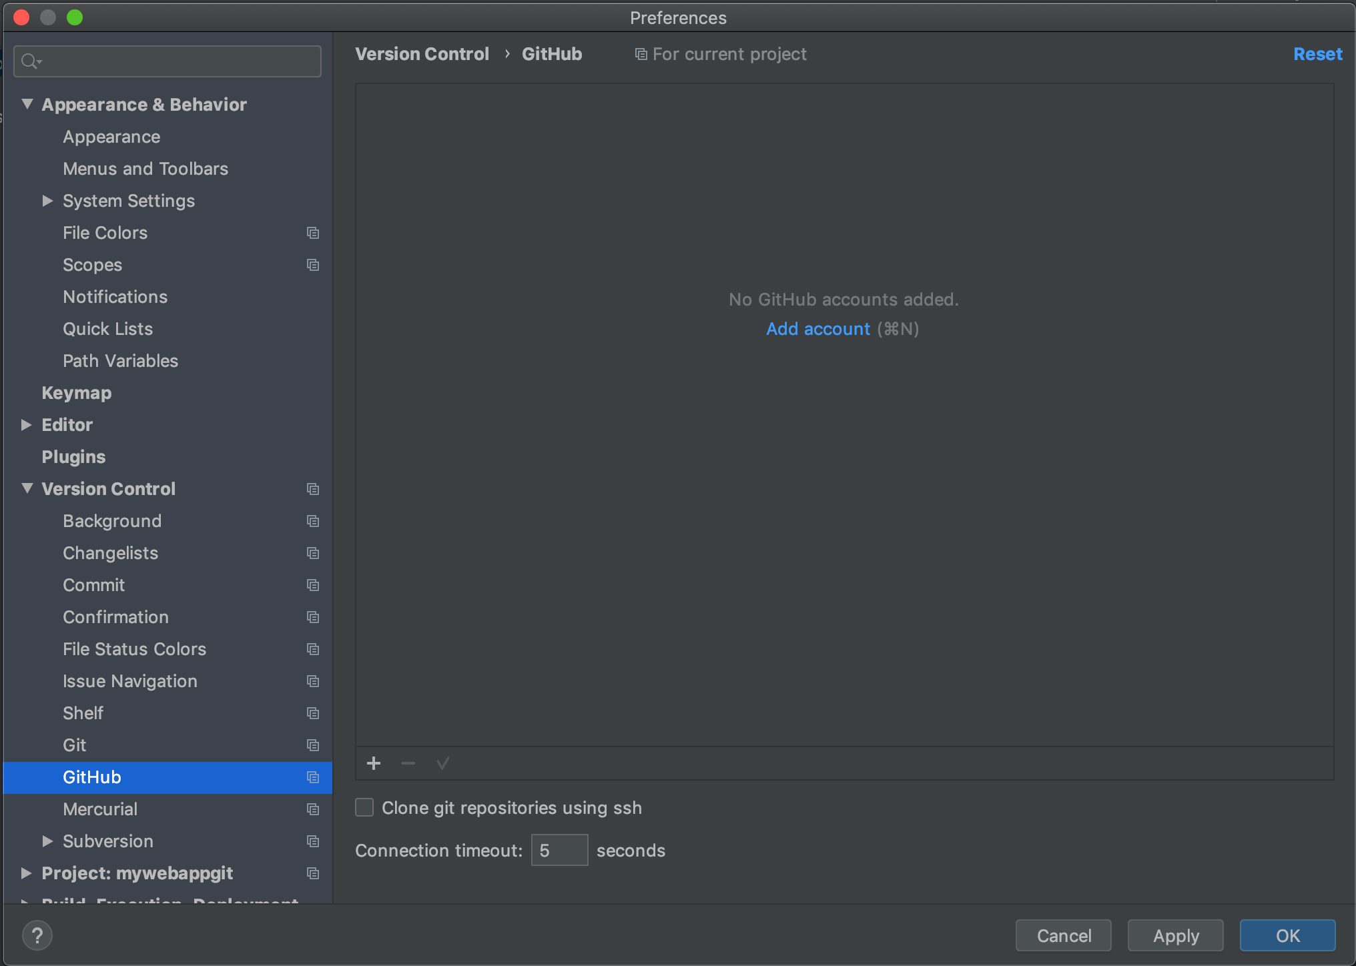Click project-level icon beside GitHub row

(x=312, y=777)
